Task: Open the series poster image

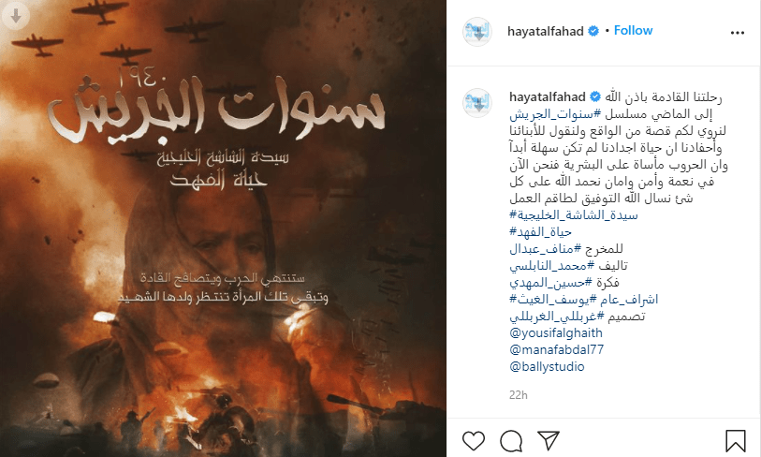Action: [x=224, y=228]
